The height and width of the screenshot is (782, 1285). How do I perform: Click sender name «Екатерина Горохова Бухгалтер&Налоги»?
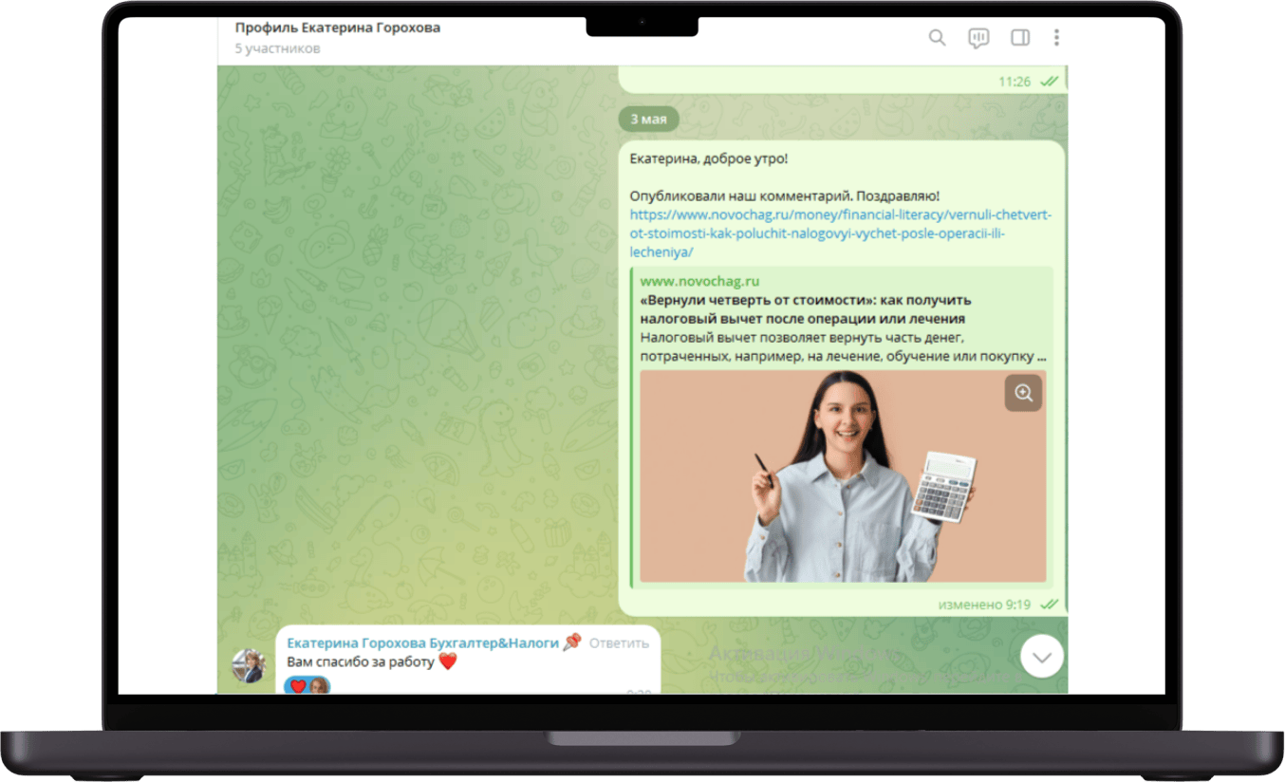(x=422, y=642)
